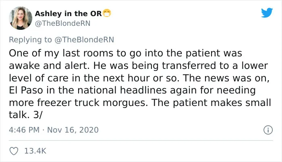Click the '3/' thread marker in the tweet
The image size is (282, 162).
[x=37, y=115]
